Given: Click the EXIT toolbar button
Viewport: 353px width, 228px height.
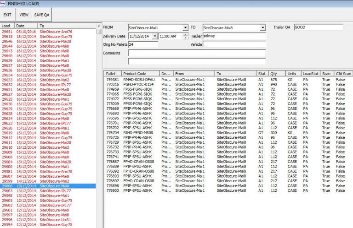Looking at the screenshot, I should [x=7, y=15].
